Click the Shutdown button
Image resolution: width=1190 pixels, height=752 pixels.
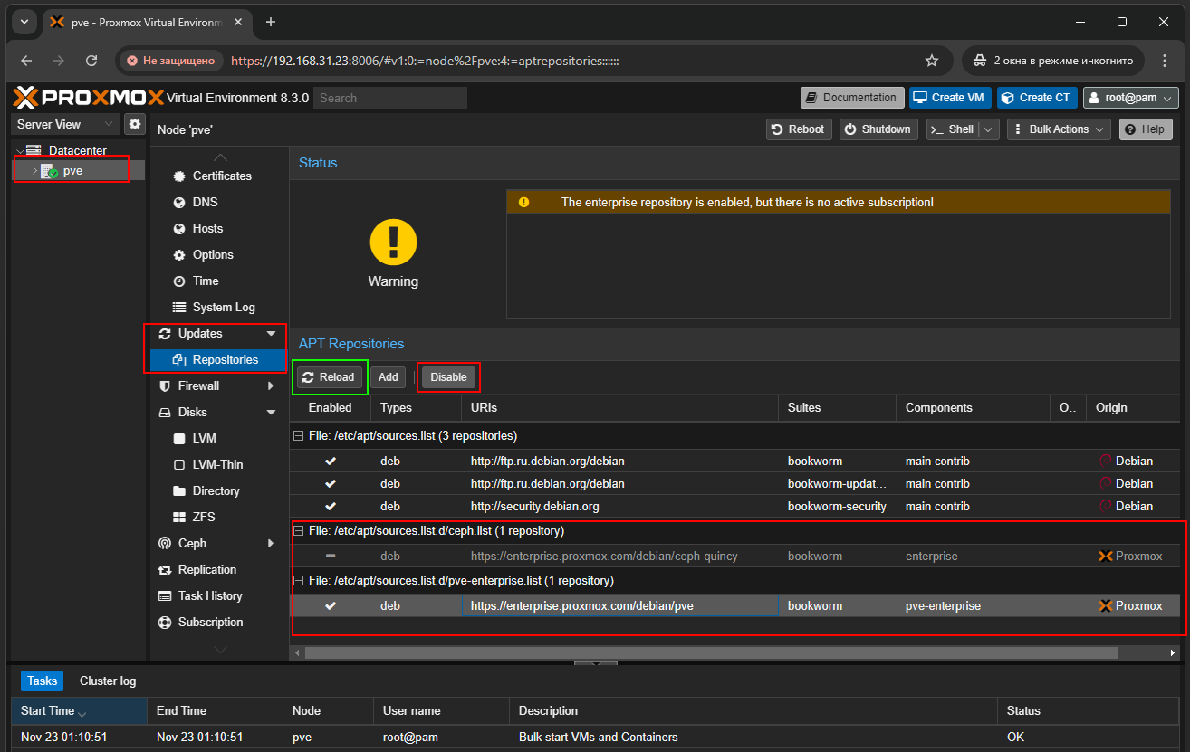point(878,129)
